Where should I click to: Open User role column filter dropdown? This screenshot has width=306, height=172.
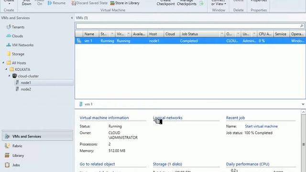click(x=254, y=34)
